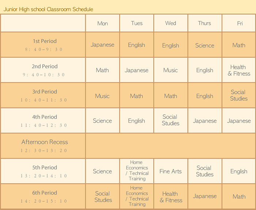Select the Thurs column header
256x210 pixels.
coord(204,23)
